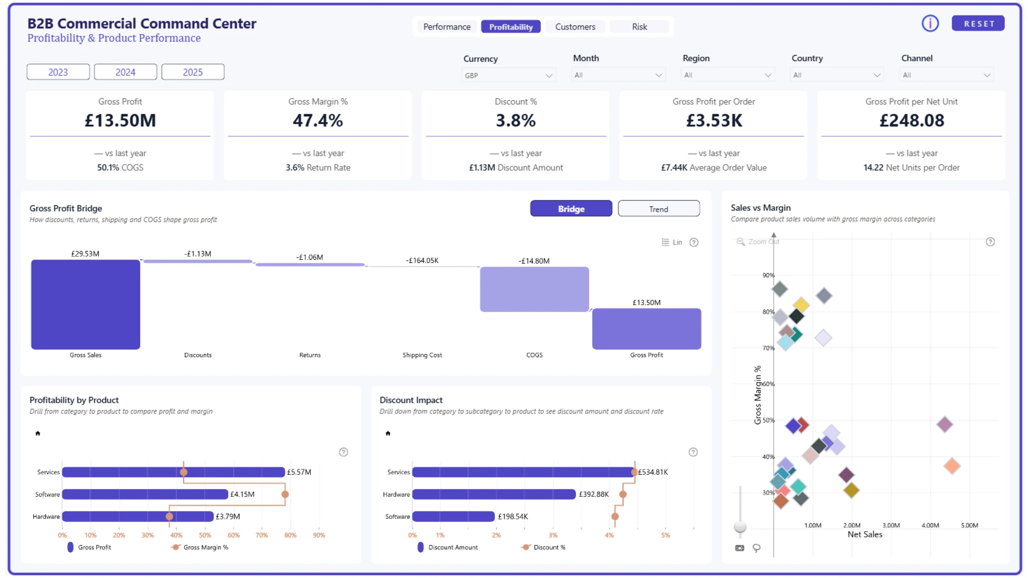Toggle the 2023 year filter
Screen dimensions: 1028x578
click(x=58, y=72)
